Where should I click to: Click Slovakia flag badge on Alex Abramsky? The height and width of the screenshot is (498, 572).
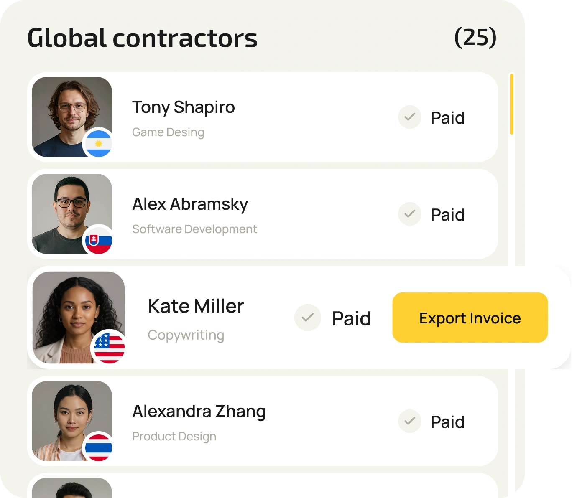[x=99, y=240]
